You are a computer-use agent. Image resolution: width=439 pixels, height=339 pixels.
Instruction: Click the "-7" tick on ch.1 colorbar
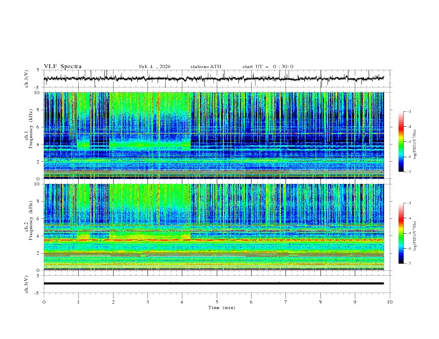point(409,172)
